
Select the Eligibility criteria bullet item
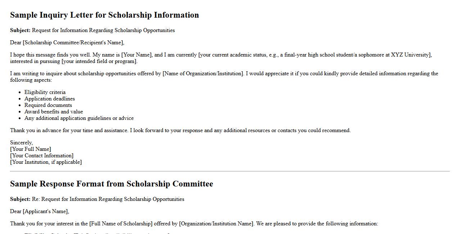click(45, 92)
